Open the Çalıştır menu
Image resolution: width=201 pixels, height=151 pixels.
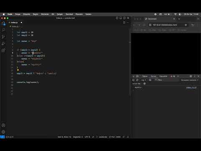60,14
